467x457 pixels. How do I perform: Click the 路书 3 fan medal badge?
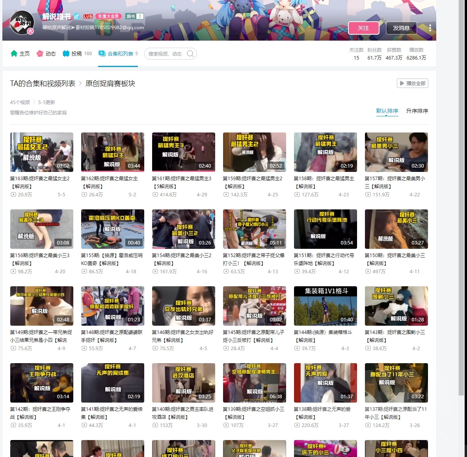(x=134, y=16)
